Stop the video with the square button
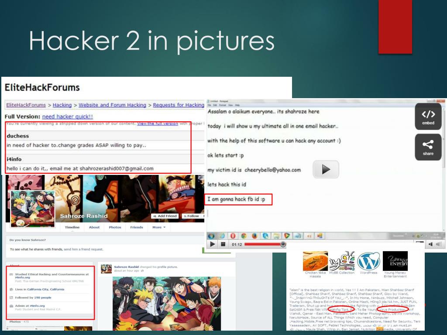This screenshot has height=335, width=447. pyautogui.click(x=223, y=244)
